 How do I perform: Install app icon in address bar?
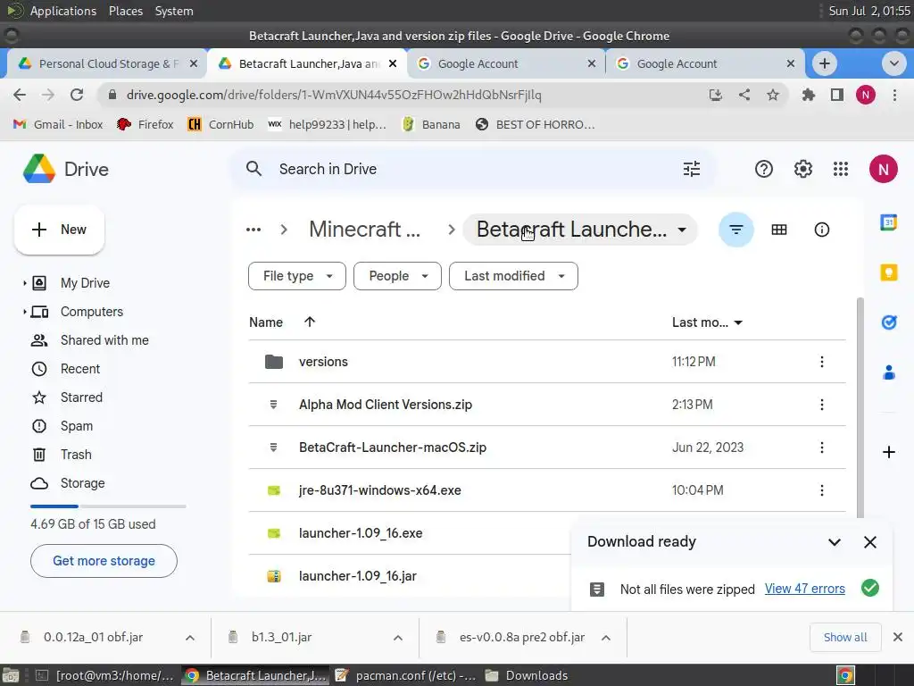(x=715, y=95)
